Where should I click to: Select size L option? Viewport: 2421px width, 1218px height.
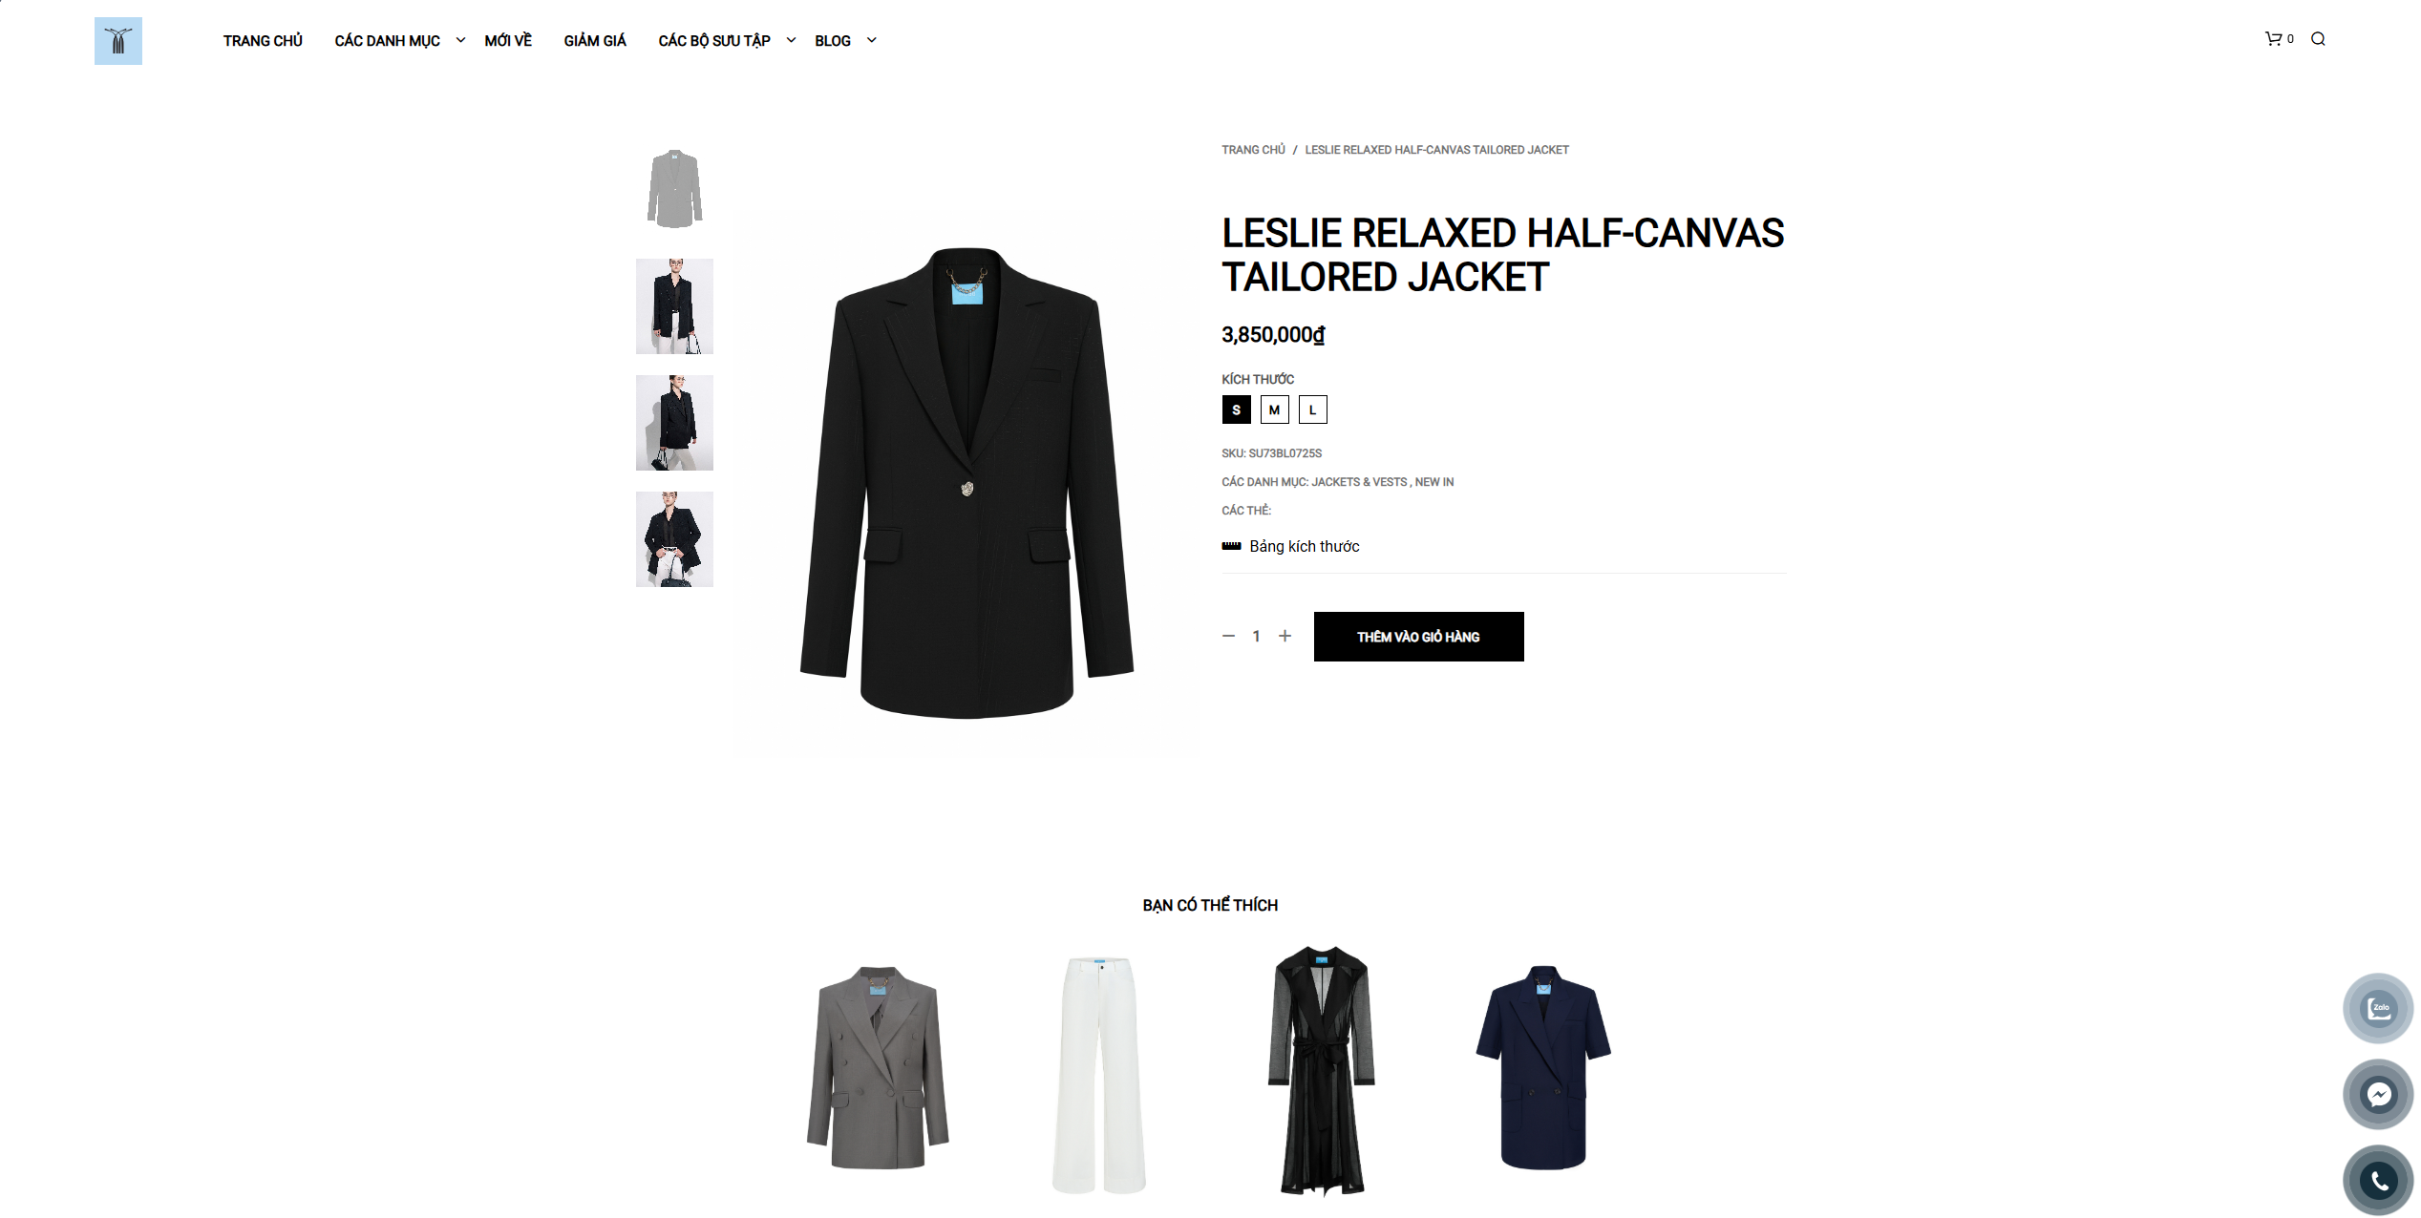coord(1312,409)
